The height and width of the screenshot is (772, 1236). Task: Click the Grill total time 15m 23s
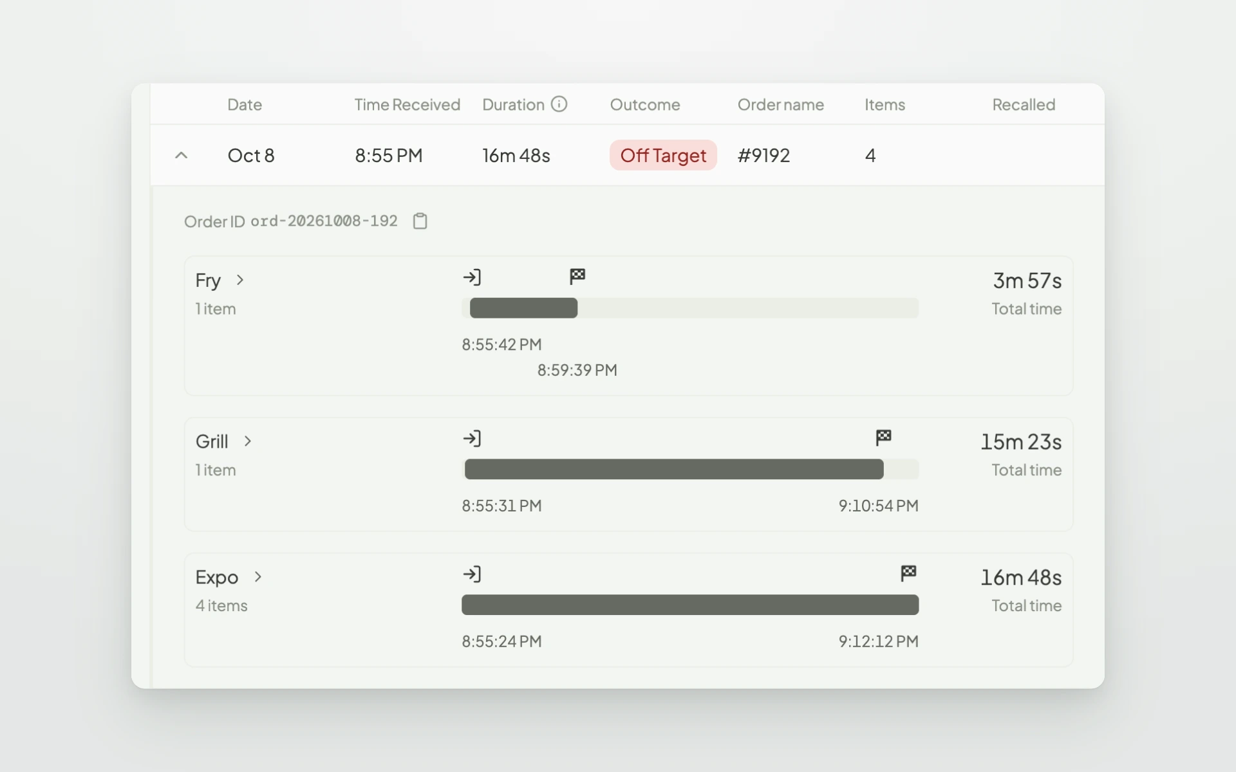tap(1021, 442)
